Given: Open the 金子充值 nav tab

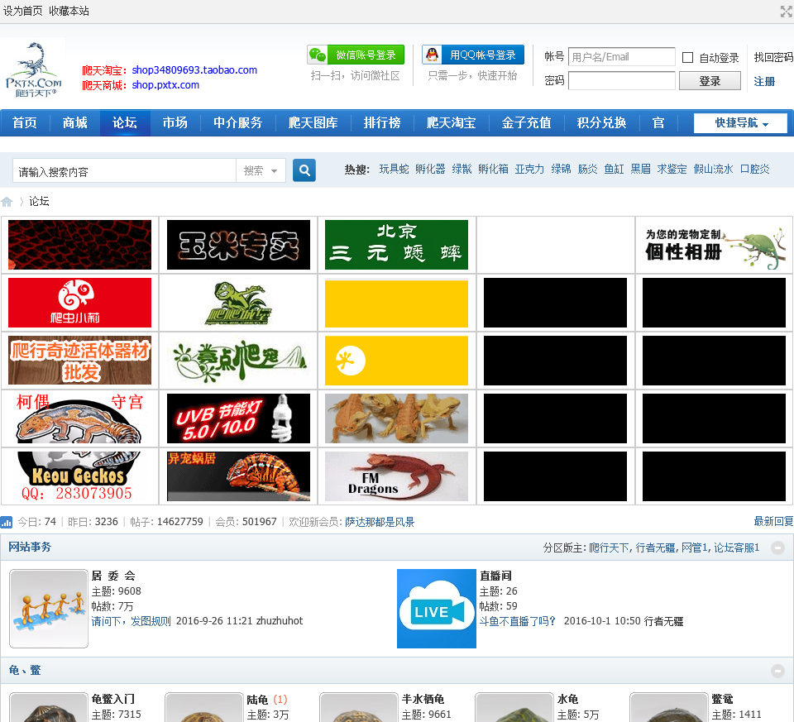Looking at the screenshot, I should point(527,123).
